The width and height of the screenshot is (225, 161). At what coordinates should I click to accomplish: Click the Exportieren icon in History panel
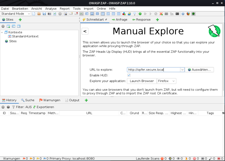coord(35,107)
